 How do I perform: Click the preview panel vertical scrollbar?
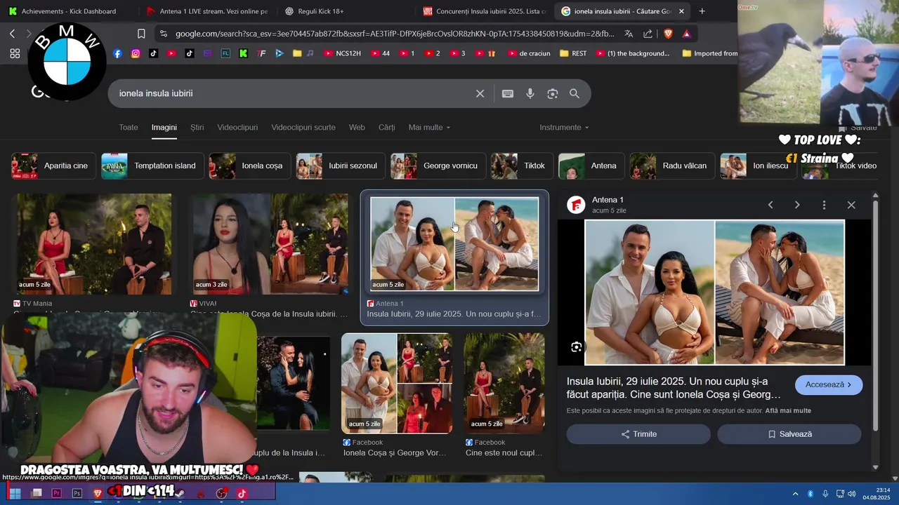click(875, 316)
